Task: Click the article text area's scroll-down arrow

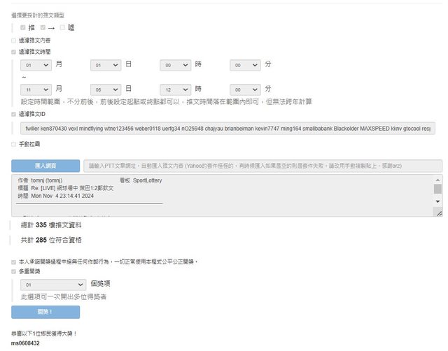Action: pyautogui.click(x=437, y=202)
